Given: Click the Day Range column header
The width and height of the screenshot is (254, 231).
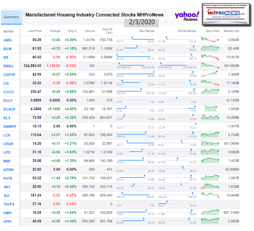Looking at the screenshot, I should coord(147,31).
